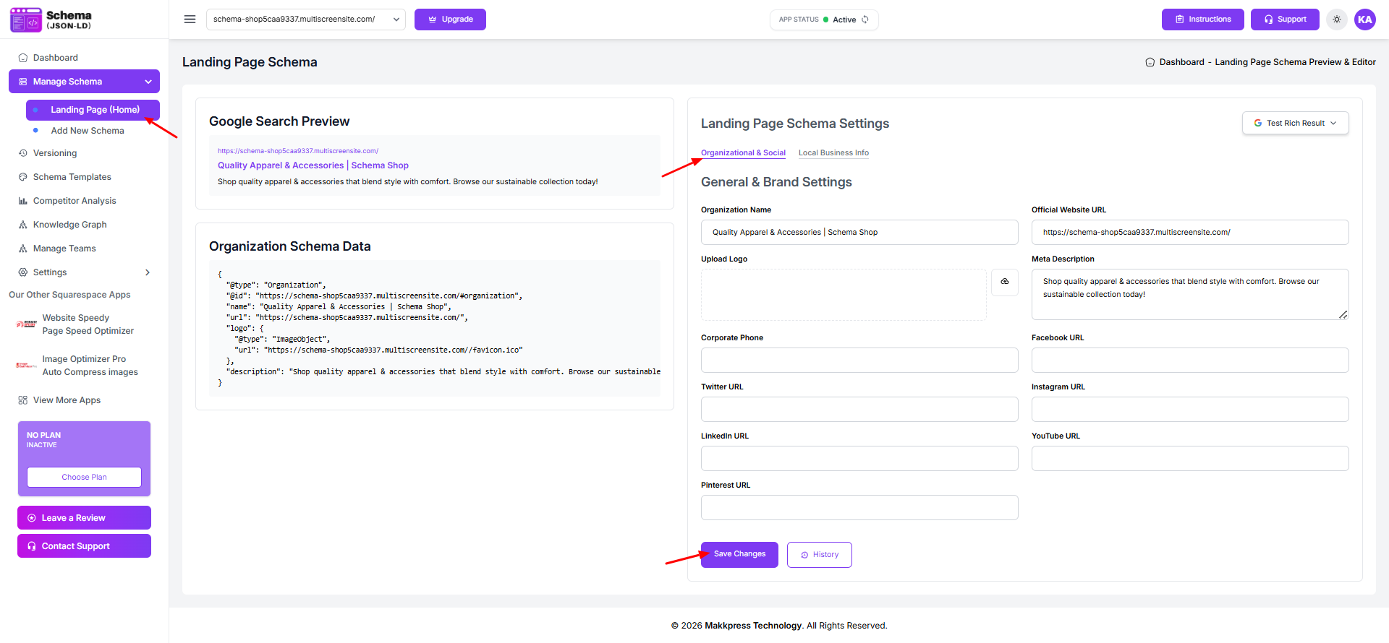The width and height of the screenshot is (1389, 643).
Task: Switch to Local Business Info tab
Action: tap(833, 153)
